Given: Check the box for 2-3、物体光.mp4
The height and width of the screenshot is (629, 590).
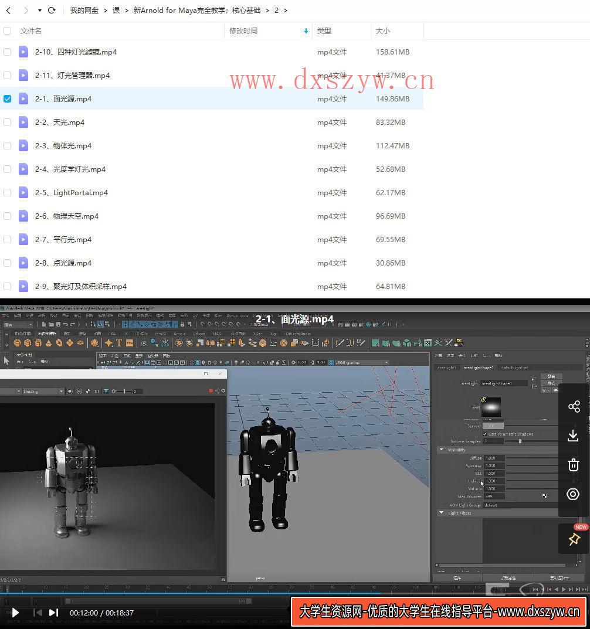Looking at the screenshot, I should [7, 145].
